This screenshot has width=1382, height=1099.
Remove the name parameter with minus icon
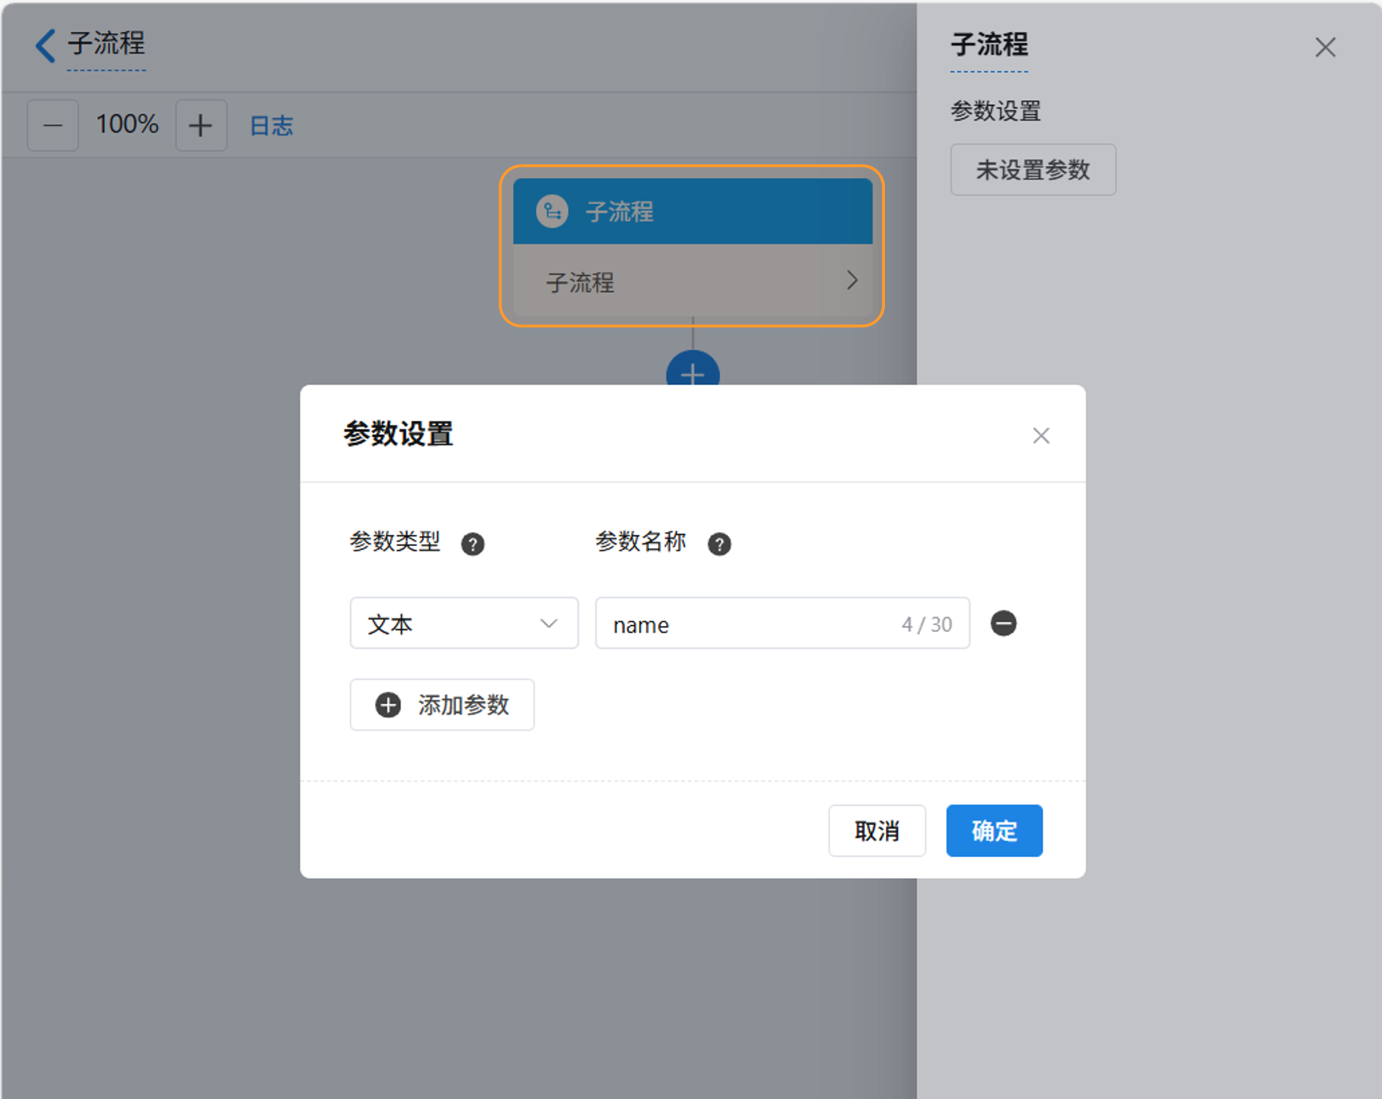[1003, 624]
